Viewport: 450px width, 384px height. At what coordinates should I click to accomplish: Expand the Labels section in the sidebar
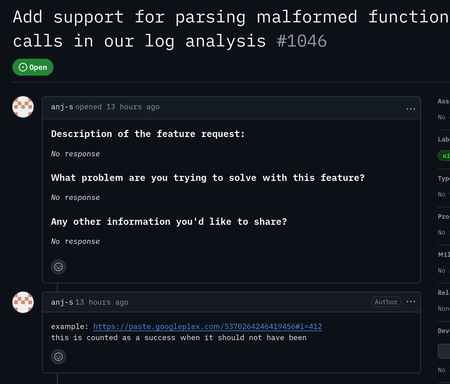click(444, 139)
